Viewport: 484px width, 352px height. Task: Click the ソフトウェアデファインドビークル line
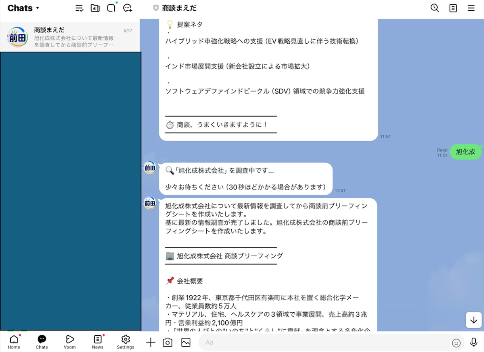click(265, 91)
